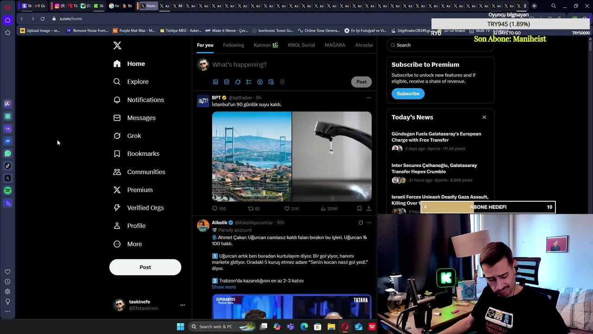The height and width of the screenshot is (334, 593).
Task: Open Make it Meme bookmark
Action: (226, 31)
